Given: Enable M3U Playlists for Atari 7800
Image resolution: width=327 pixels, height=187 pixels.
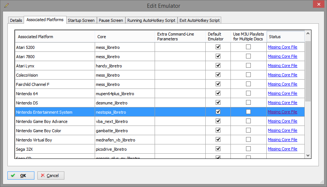Looking at the screenshot, I should pos(248,56).
